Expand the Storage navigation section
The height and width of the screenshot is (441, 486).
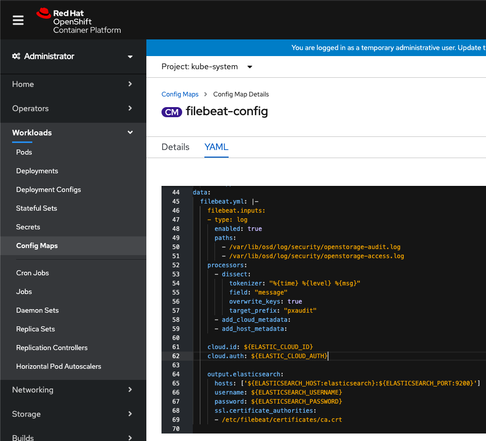[73, 414]
